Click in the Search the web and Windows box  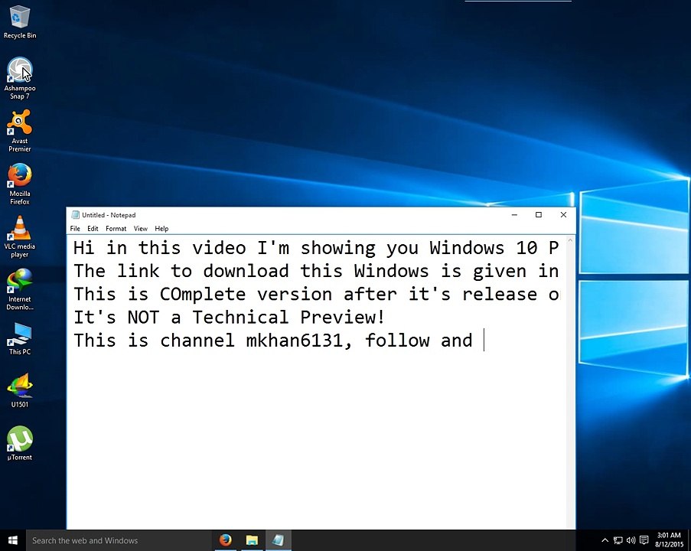click(119, 540)
